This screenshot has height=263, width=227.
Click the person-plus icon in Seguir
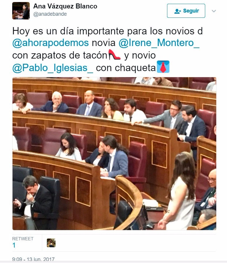click(178, 11)
